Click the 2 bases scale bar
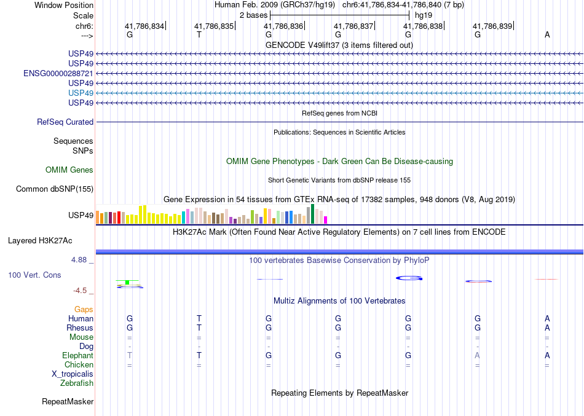Viewport: 584px width, 416px height. [340, 15]
